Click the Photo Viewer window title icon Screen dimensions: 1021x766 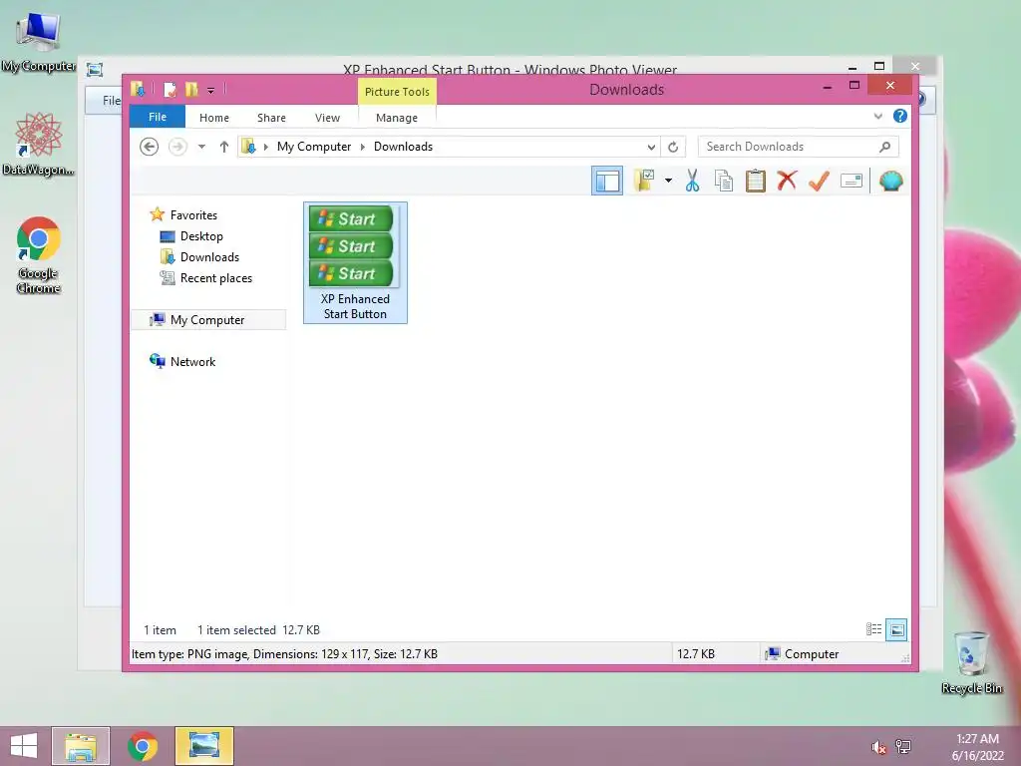[95, 69]
